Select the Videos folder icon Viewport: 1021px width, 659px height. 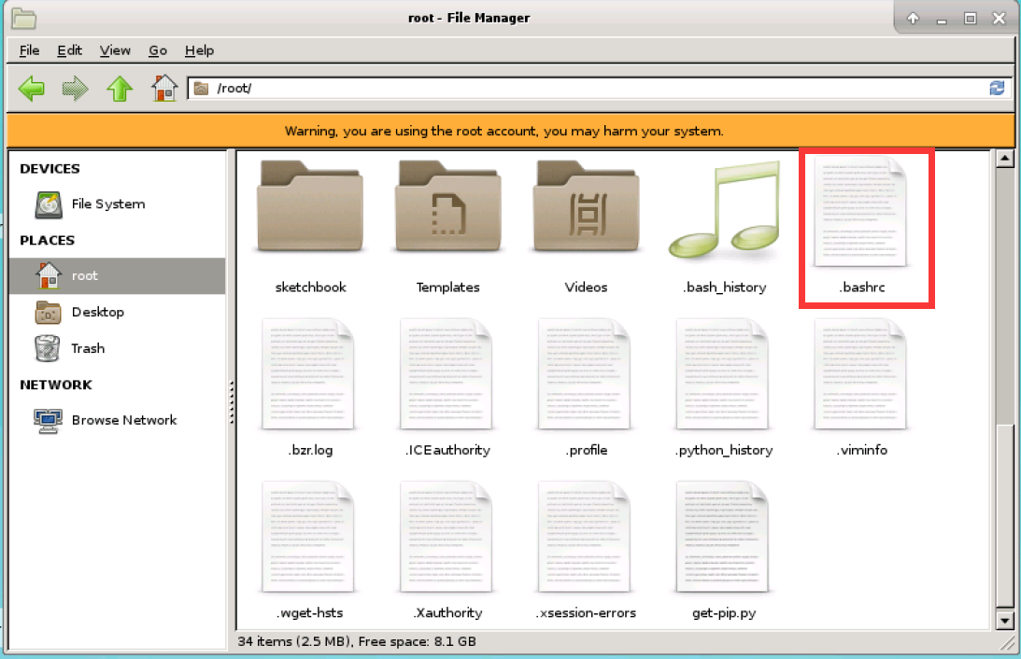[586, 206]
